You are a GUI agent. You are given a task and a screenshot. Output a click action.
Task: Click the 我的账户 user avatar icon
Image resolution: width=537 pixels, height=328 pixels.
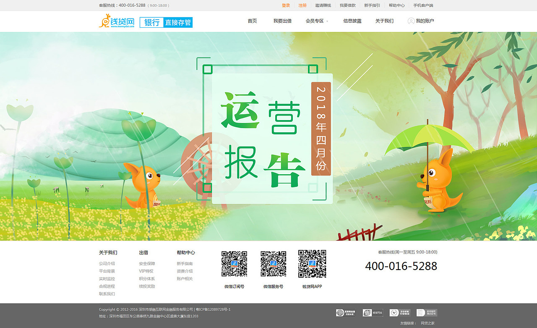[410, 21]
